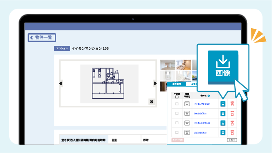Go back via 物件一覧 chevron button
The width and height of the screenshot is (272, 153).
pyautogui.click(x=42, y=37)
